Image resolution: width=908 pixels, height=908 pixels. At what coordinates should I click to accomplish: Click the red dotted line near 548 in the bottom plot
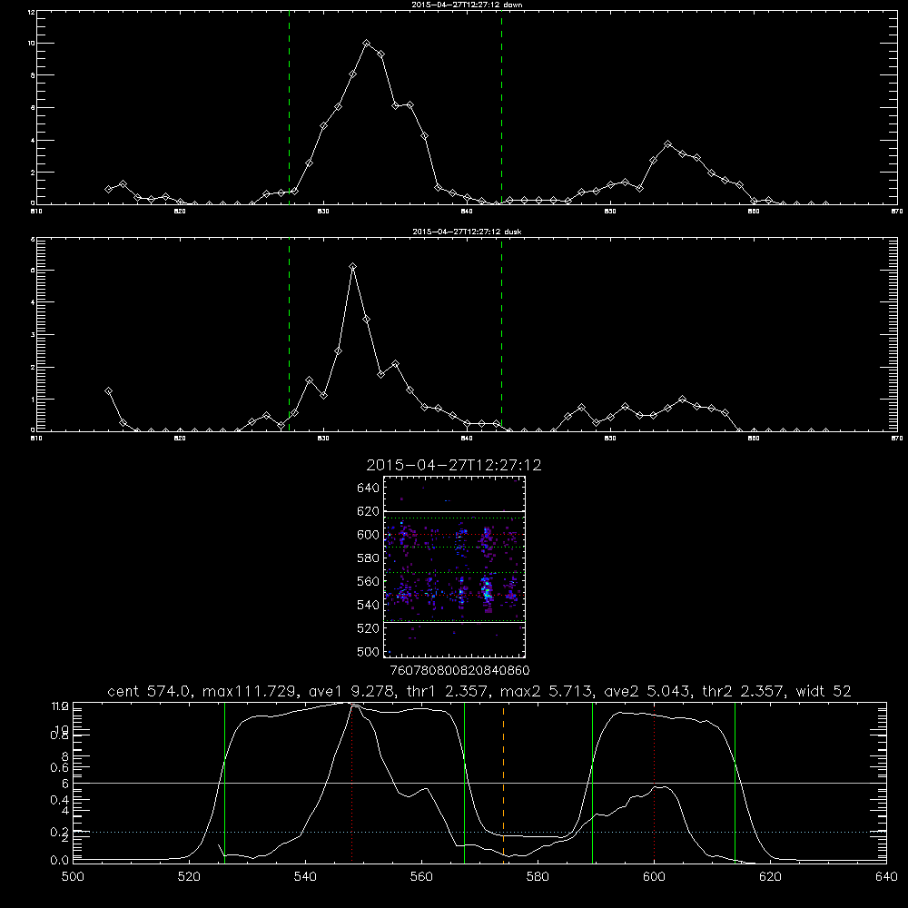[351, 782]
